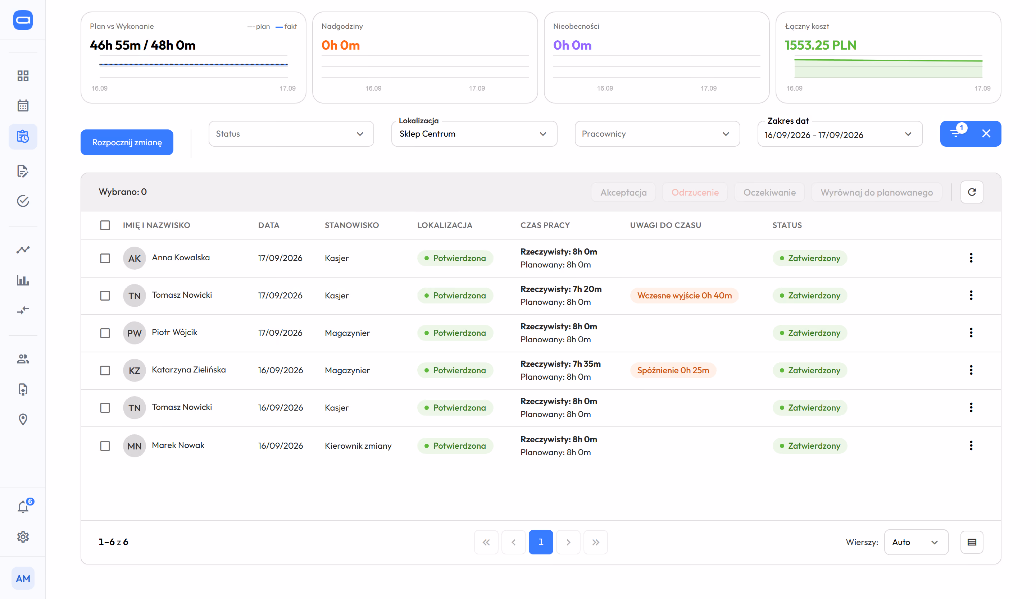Open the Lokalizacja dropdown showing Sklep Centrum
This screenshot has width=1036, height=599.
pyautogui.click(x=474, y=134)
